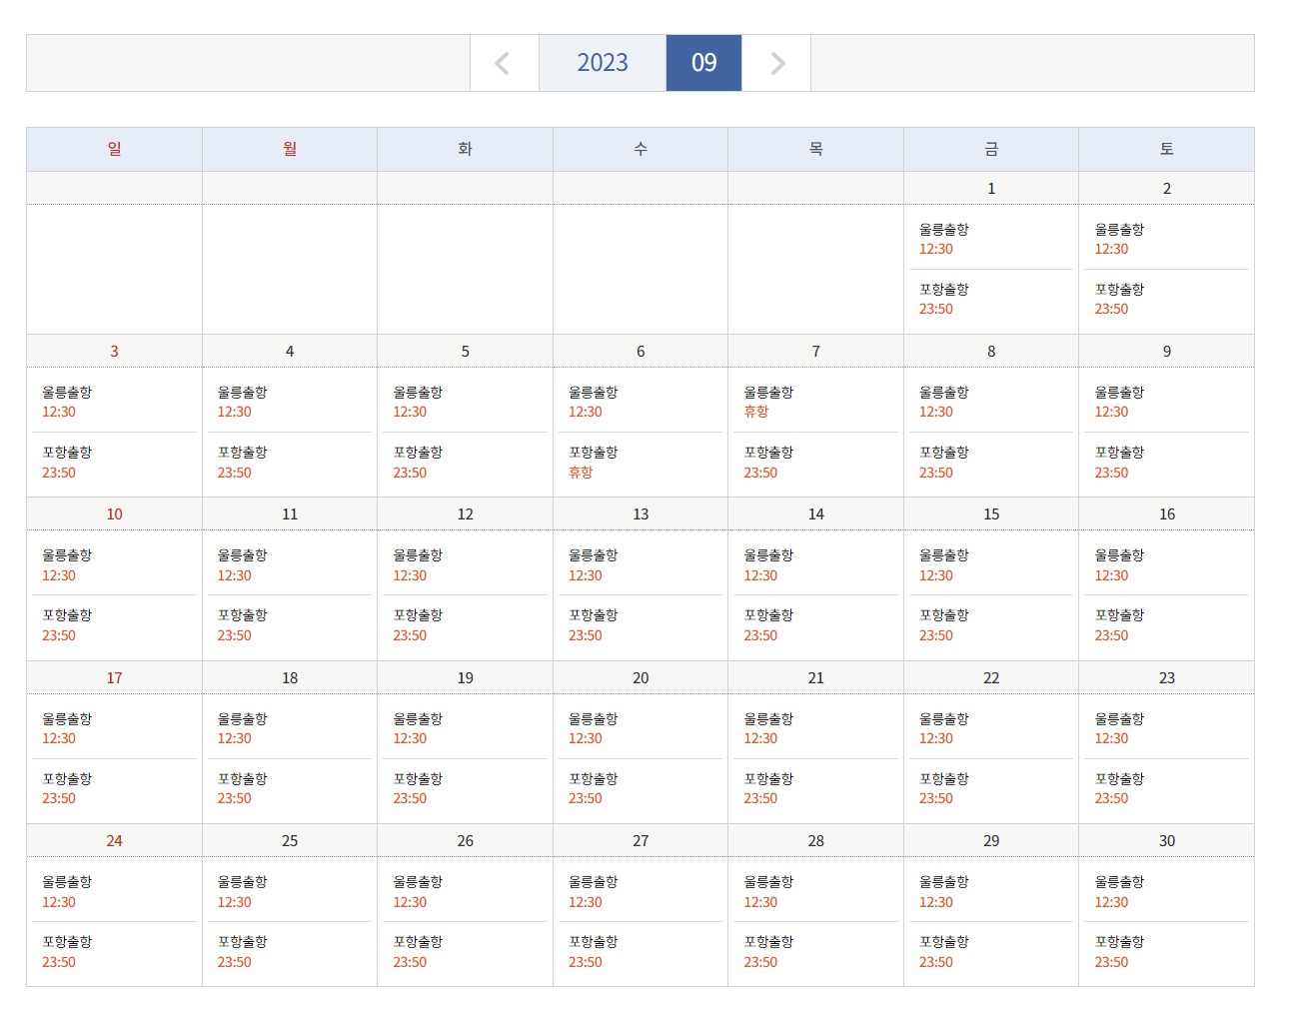The image size is (1305, 1021).
Task: Click 포항출항 23:50 time on the 11th
Action: coord(235,635)
